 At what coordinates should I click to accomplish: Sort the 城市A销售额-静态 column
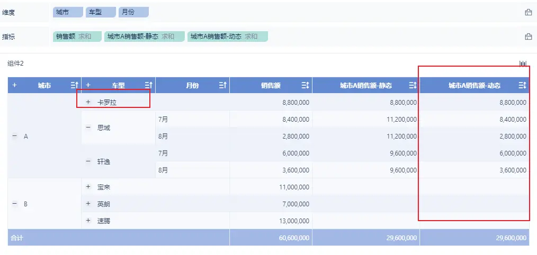click(413, 85)
